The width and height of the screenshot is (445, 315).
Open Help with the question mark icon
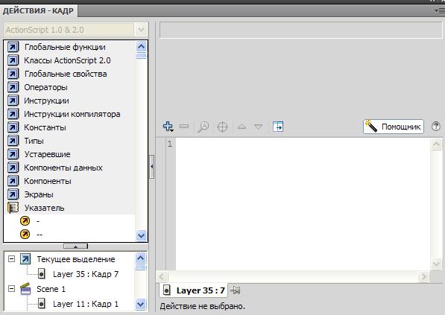click(436, 126)
